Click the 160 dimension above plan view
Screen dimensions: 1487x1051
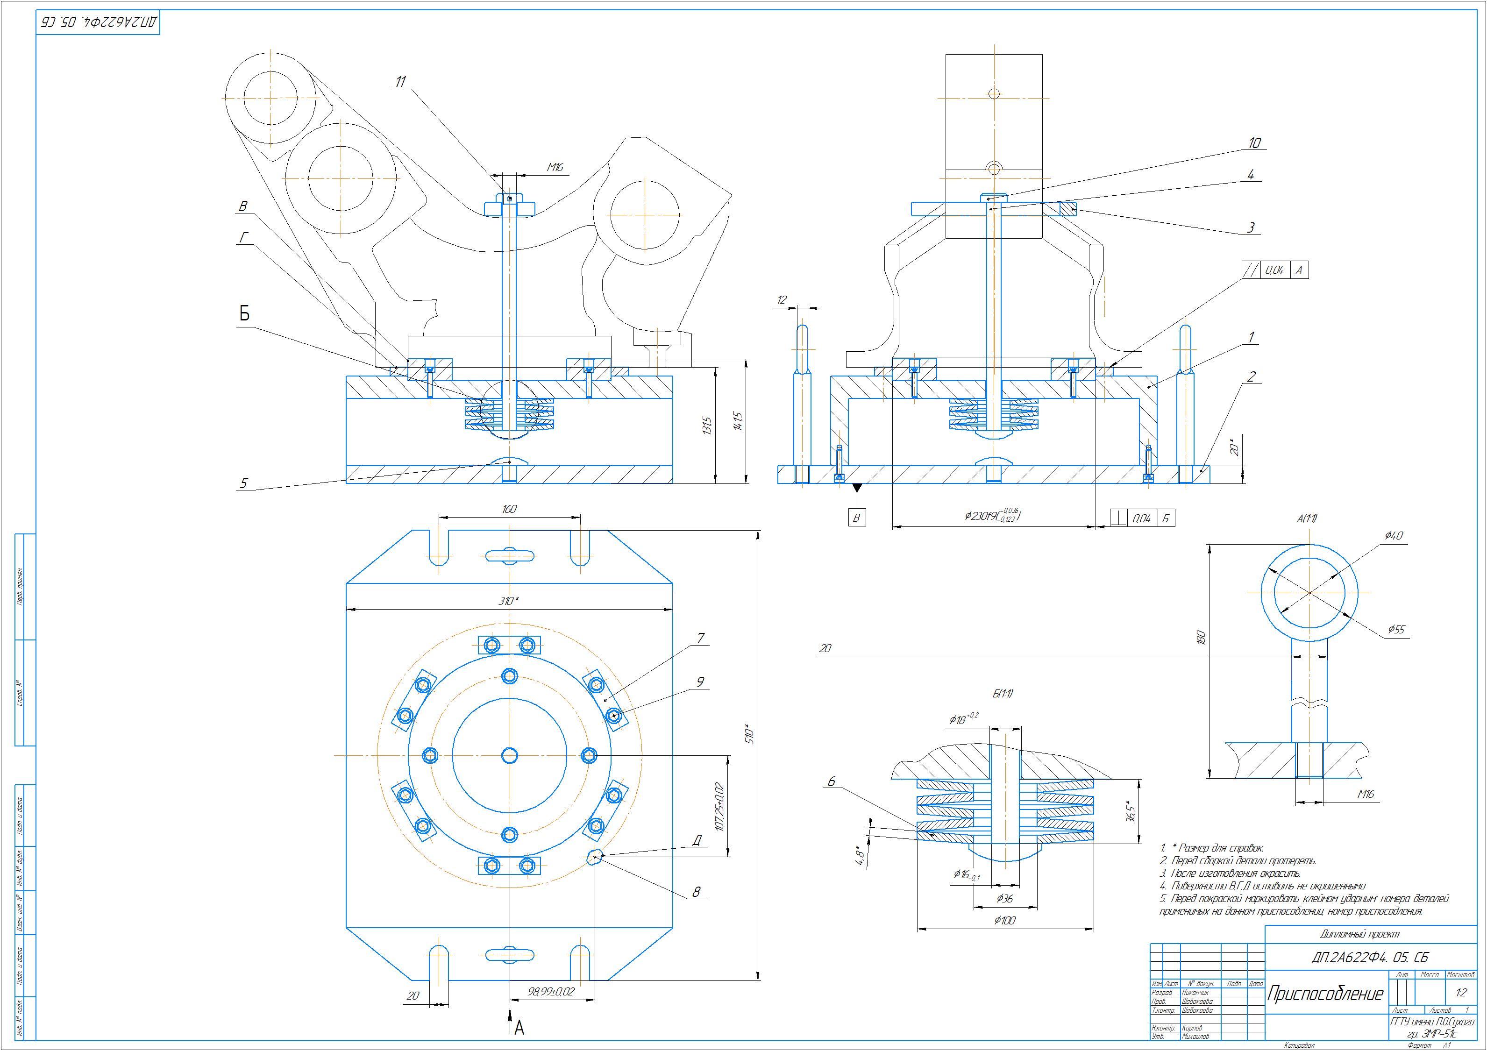[x=509, y=509]
